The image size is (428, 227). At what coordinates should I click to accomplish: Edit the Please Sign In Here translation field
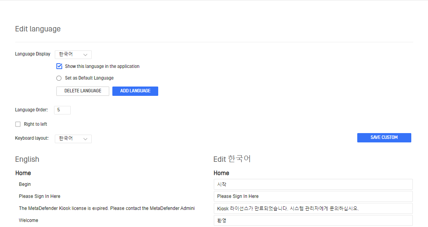[x=313, y=196]
